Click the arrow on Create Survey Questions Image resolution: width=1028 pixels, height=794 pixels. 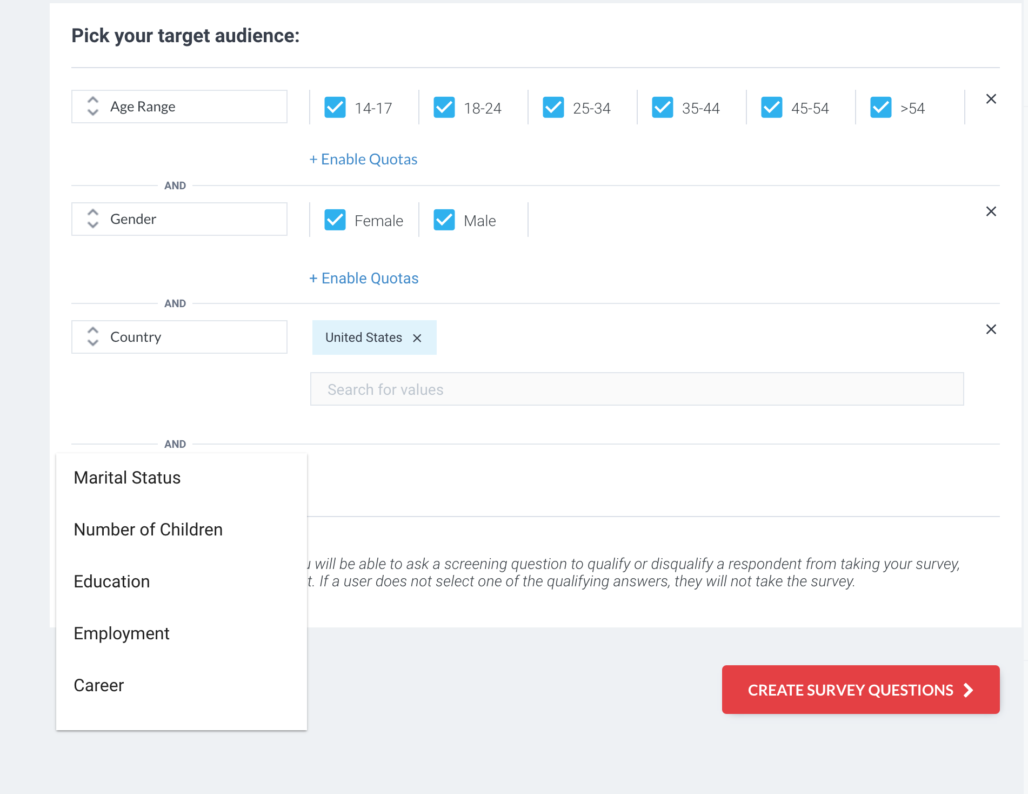click(969, 690)
